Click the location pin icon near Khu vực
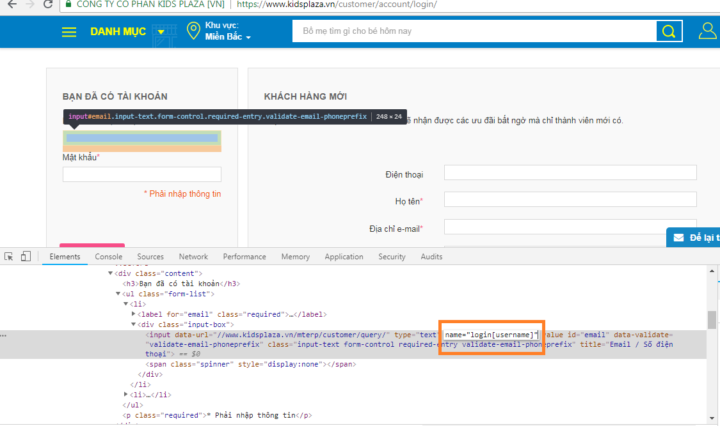720x426 pixels. tap(193, 31)
